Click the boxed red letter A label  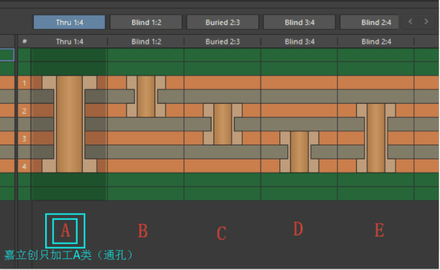click(x=65, y=231)
